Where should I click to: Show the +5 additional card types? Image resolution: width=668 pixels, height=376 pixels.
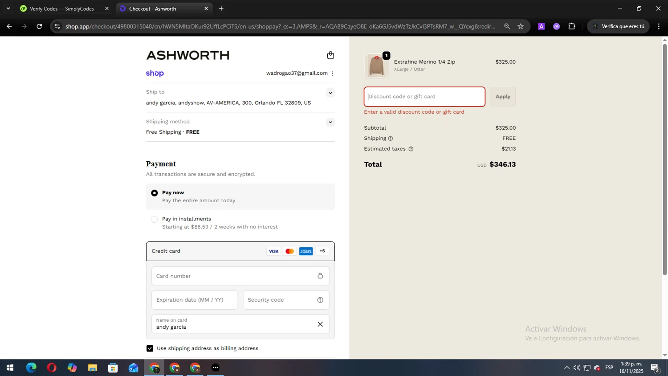322,251
